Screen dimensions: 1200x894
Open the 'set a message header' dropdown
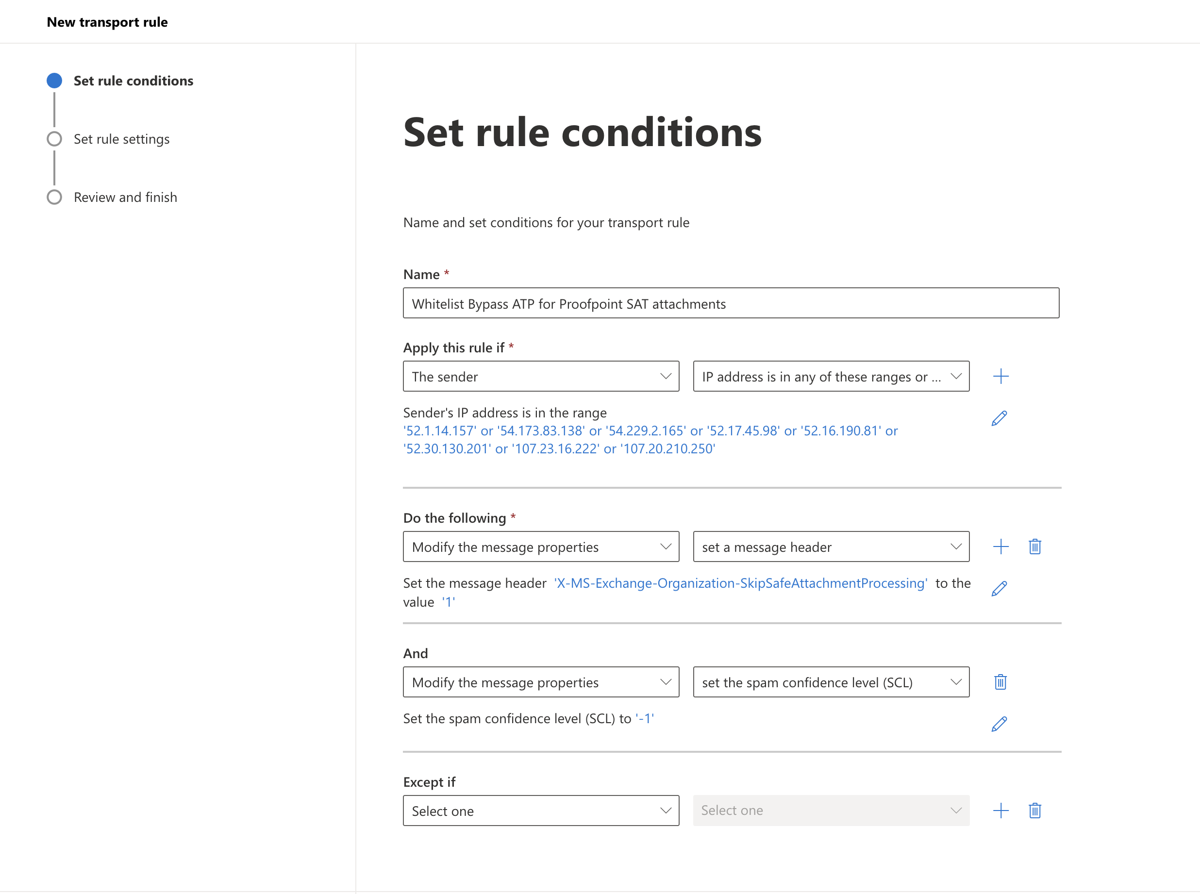[x=830, y=546]
